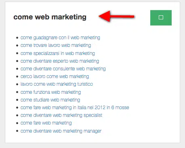The image size is (185, 148).
Task: Click bullet beside 'come guadagnare con il web marketing'
Action: coord(17,38)
